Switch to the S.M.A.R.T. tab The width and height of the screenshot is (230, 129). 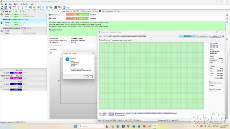[x=75, y=11]
